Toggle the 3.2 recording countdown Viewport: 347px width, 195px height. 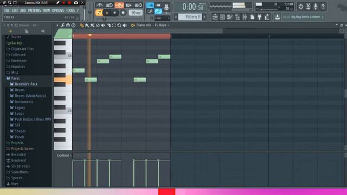point(119,5)
